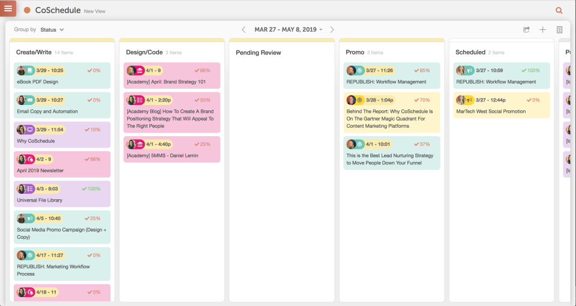The height and width of the screenshot is (306, 576).
Task: Toggle 10% task progress on Why CoSchedule
Action: [x=92, y=130]
